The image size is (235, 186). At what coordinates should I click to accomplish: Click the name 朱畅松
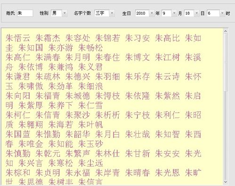point(90,48)
